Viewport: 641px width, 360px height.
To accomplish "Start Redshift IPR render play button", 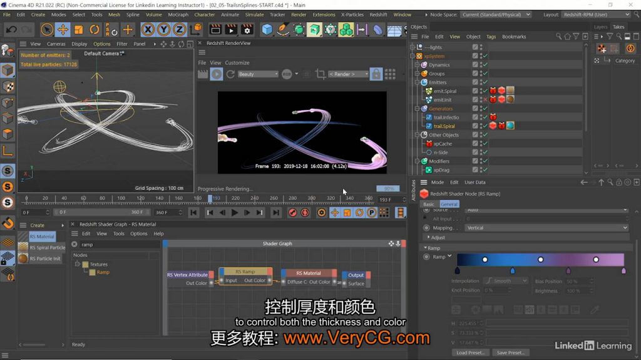I will pos(217,74).
